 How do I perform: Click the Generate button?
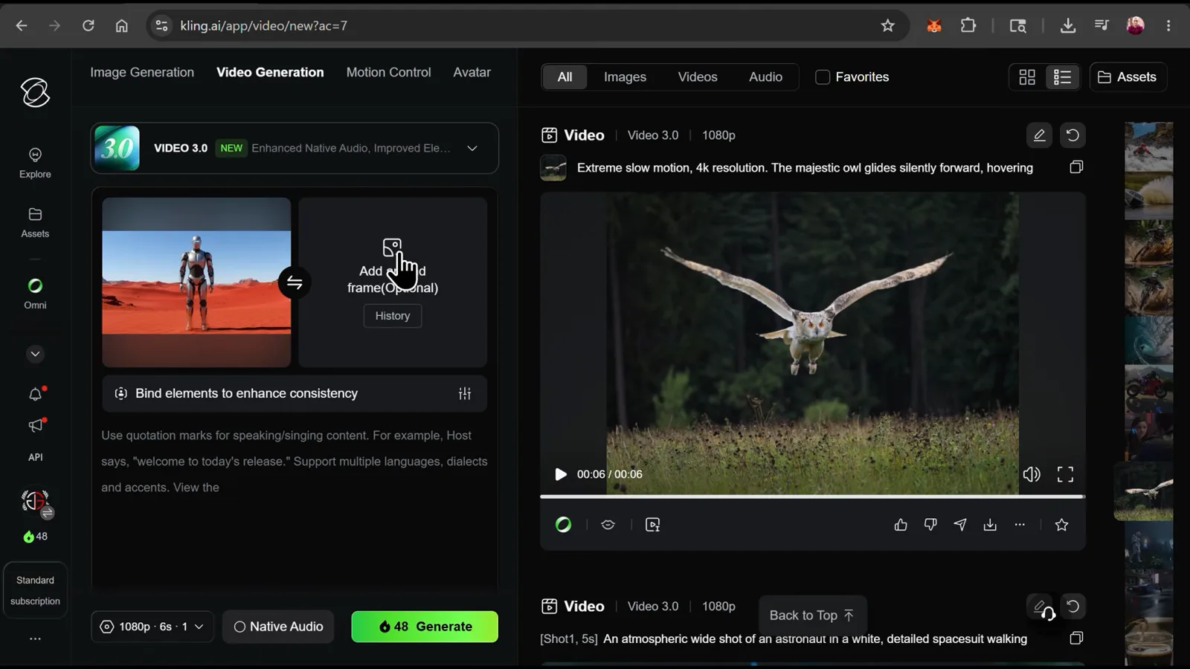[425, 627]
